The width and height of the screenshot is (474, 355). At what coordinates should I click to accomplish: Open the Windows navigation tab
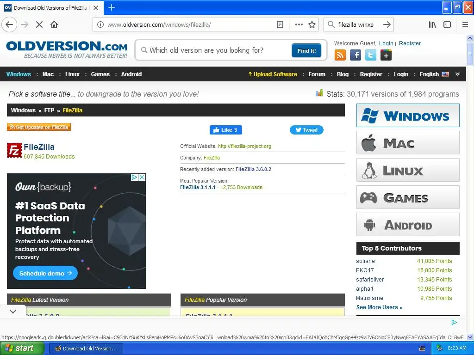click(x=19, y=74)
